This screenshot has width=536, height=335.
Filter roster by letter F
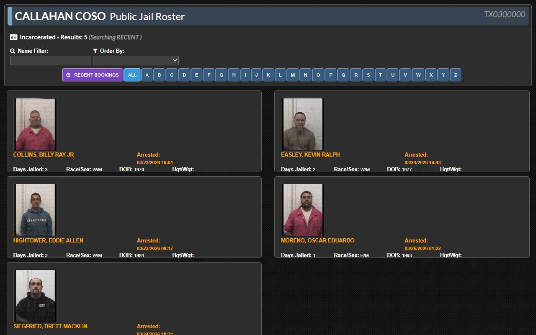pyautogui.click(x=209, y=75)
